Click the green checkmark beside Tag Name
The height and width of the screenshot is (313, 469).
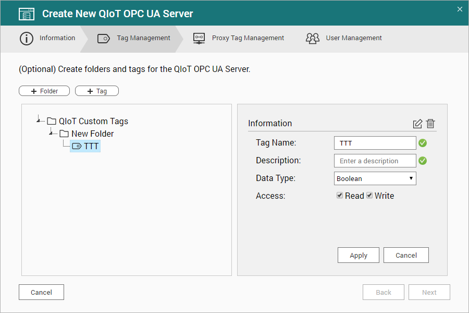pos(423,143)
